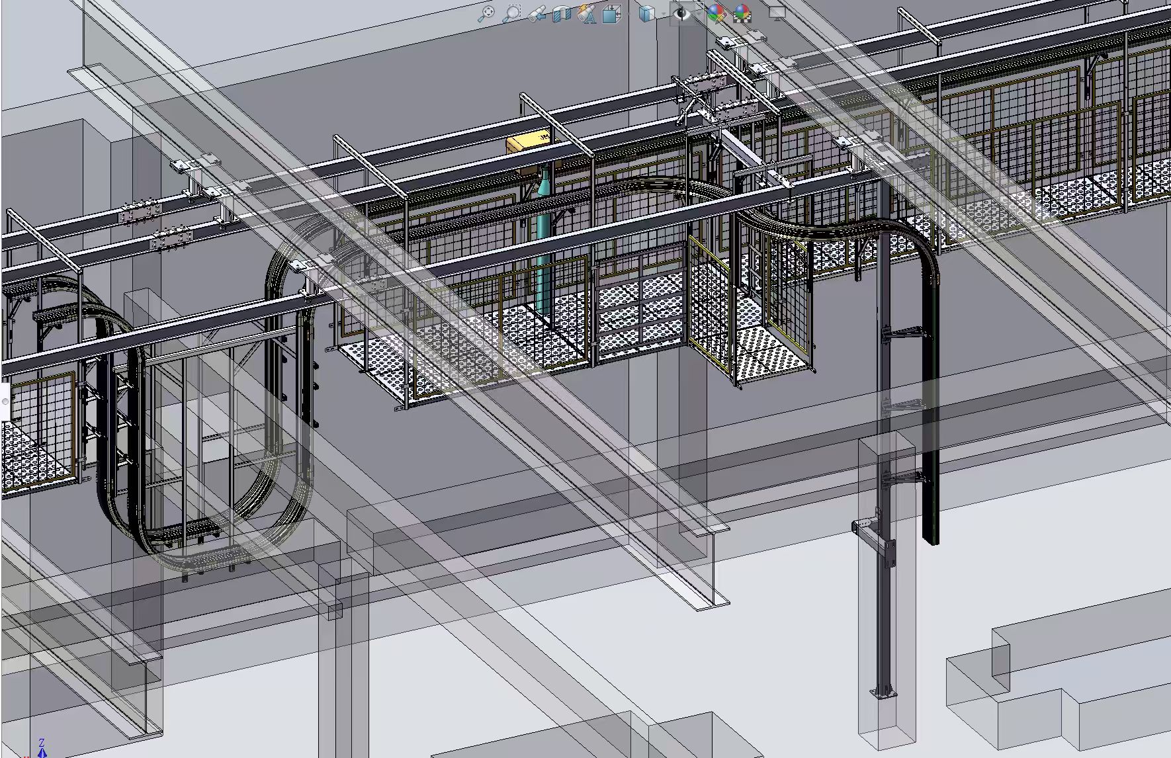Screen dimensions: 1171x758
Task: Click the Z axis of the triad
Action: [x=42, y=748]
